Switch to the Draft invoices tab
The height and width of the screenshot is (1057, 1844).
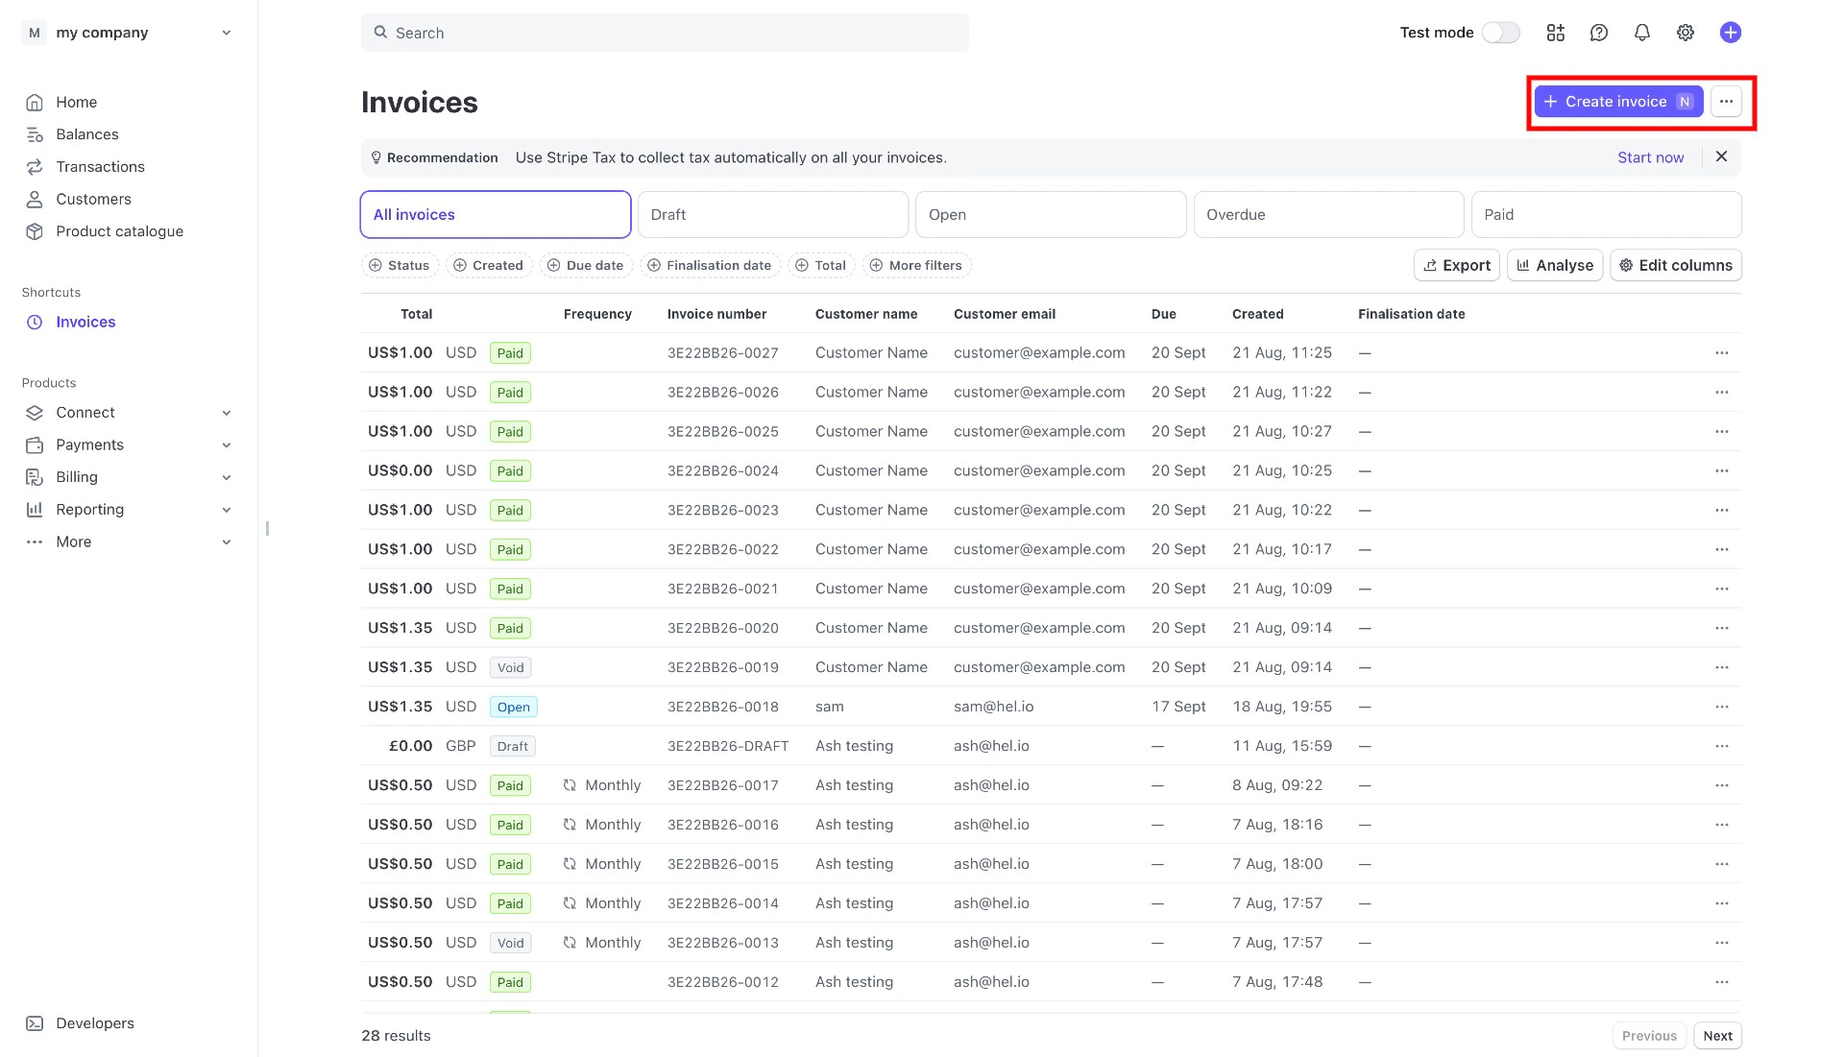(x=772, y=215)
